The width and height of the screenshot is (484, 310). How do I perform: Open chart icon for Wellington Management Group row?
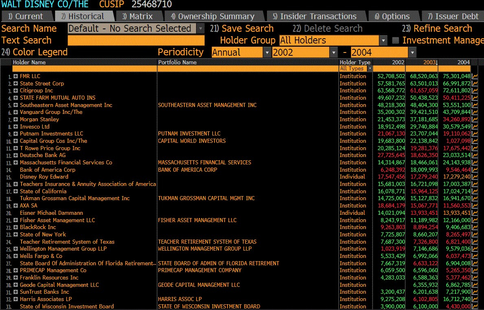(x=475, y=249)
